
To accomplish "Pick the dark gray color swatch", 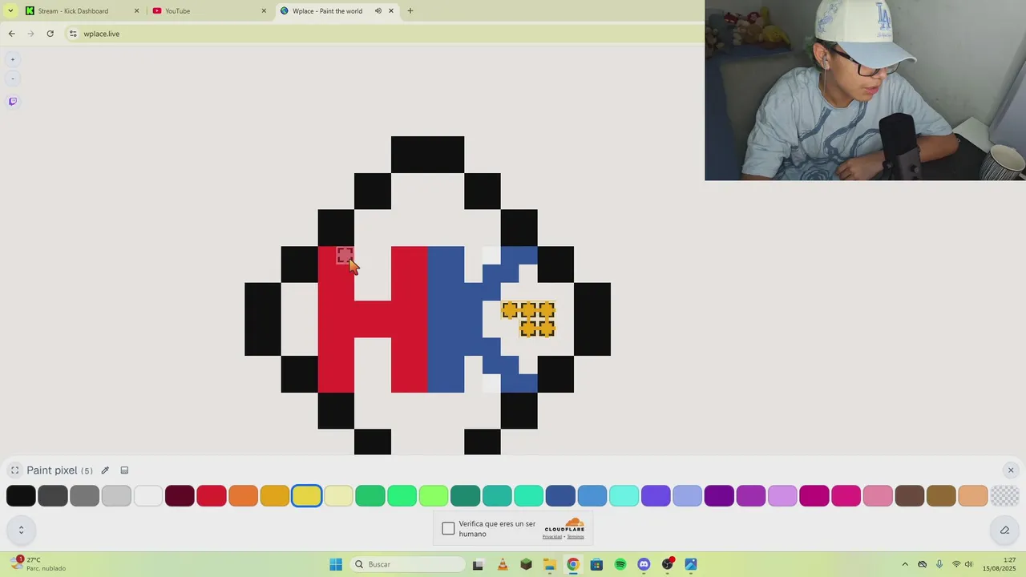I will pyautogui.click(x=53, y=496).
